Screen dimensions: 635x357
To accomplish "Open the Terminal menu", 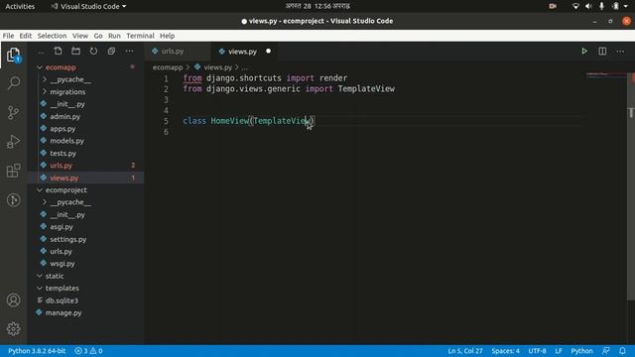I will tap(140, 36).
